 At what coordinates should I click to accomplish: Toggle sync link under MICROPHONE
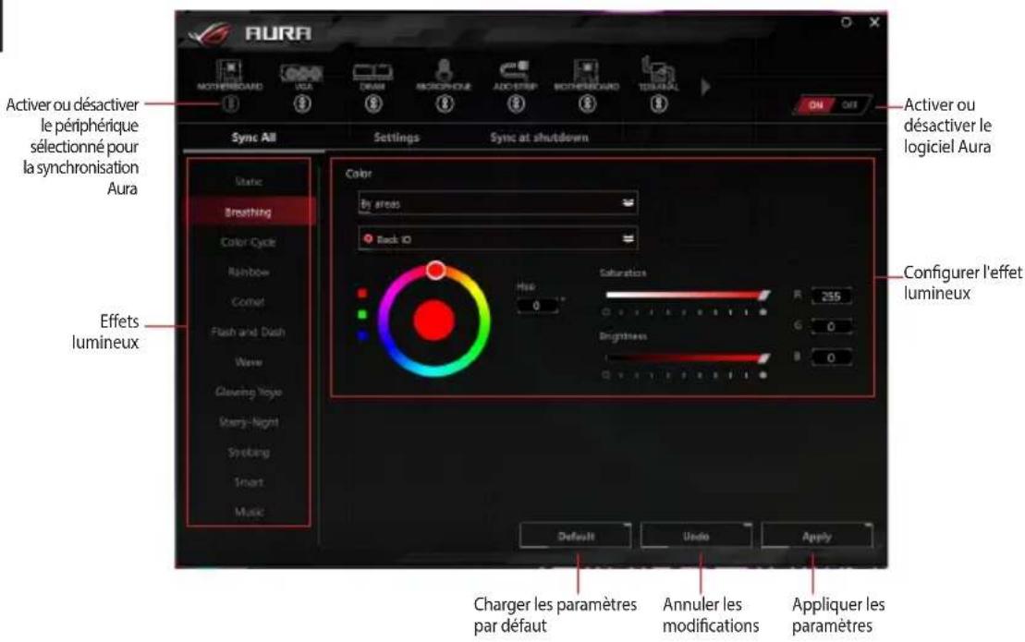click(x=445, y=103)
